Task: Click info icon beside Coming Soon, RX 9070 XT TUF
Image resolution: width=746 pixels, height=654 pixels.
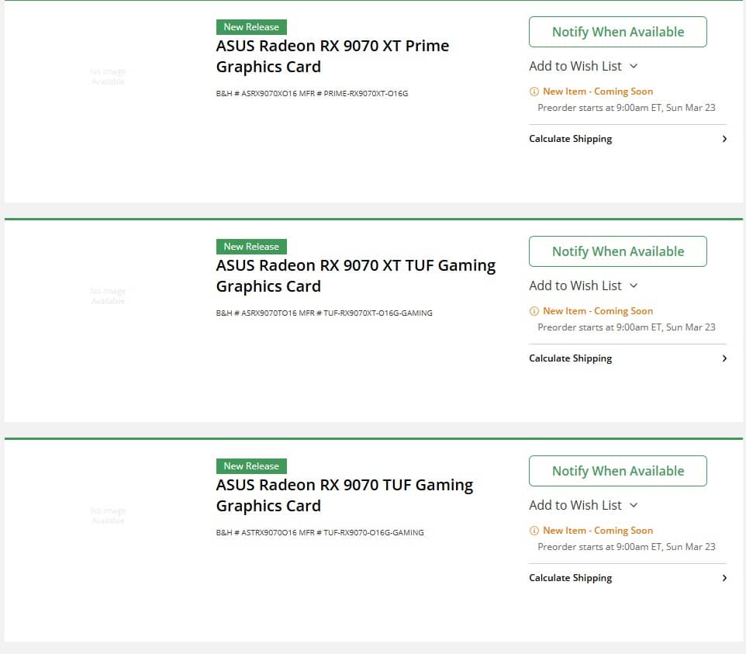Action: [534, 311]
